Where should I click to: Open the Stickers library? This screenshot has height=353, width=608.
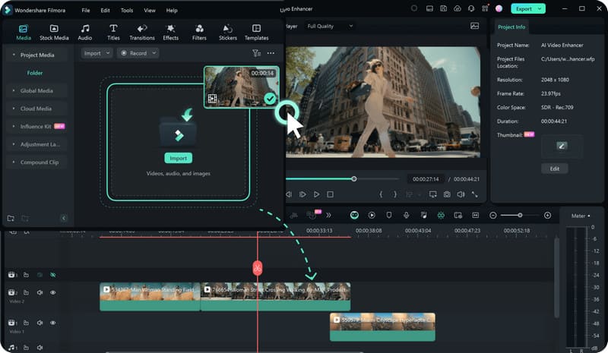point(228,32)
